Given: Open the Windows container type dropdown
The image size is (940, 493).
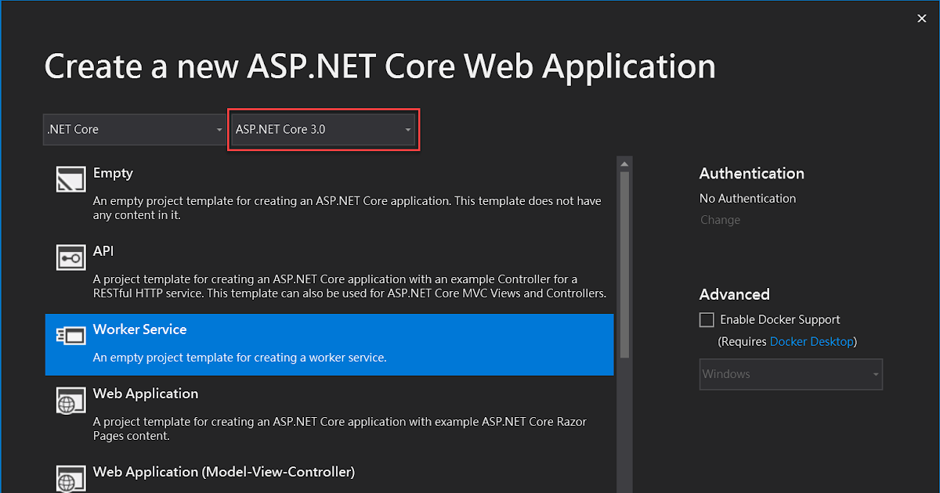Looking at the screenshot, I should [x=790, y=374].
